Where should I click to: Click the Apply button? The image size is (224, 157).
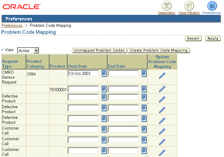click(213, 38)
